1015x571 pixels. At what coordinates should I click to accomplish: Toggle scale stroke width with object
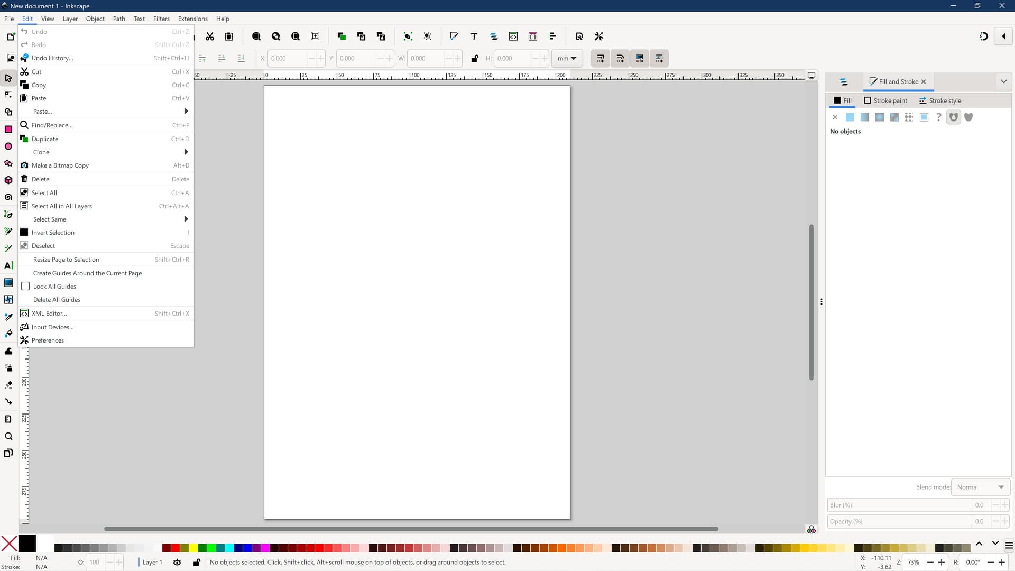pyautogui.click(x=600, y=59)
